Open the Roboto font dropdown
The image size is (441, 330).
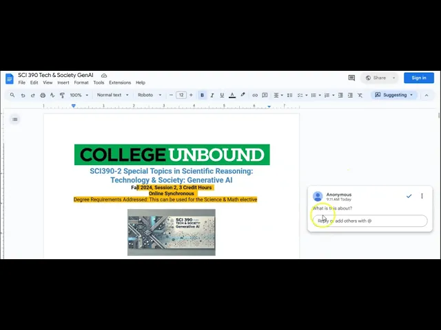pyautogui.click(x=150, y=95)
